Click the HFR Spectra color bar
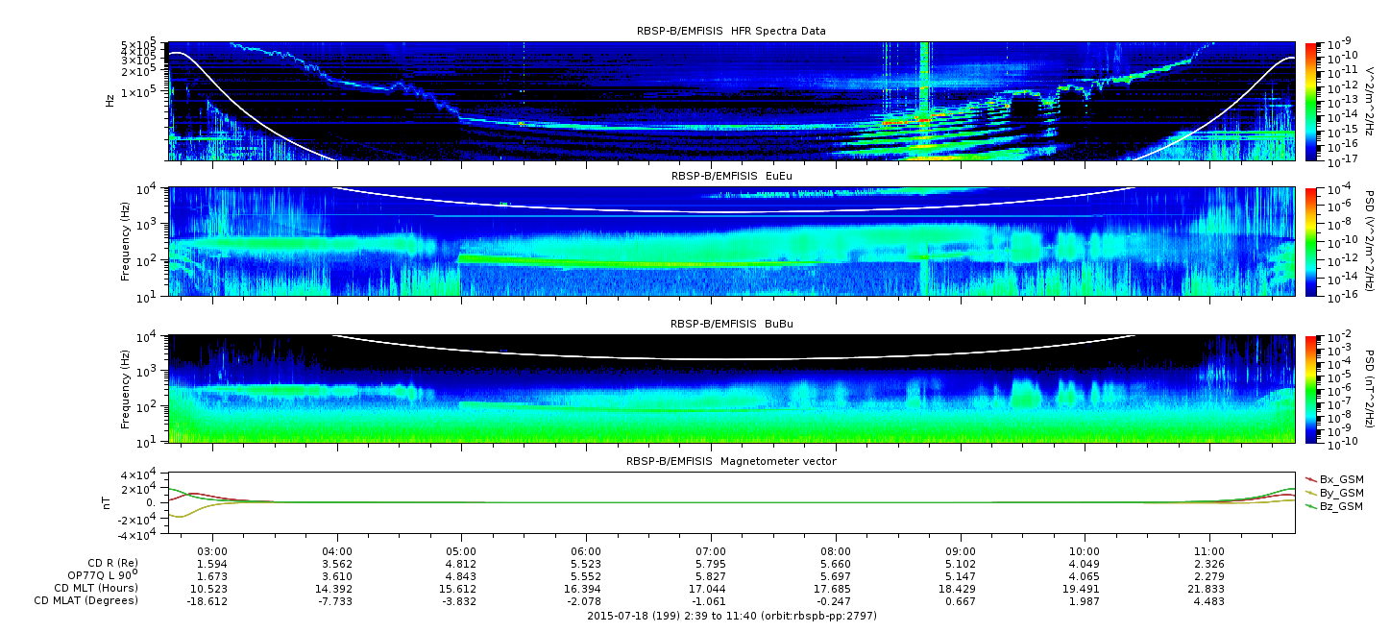The height and width of the screenshot is (632, 1390). (x=1310, y=101)
